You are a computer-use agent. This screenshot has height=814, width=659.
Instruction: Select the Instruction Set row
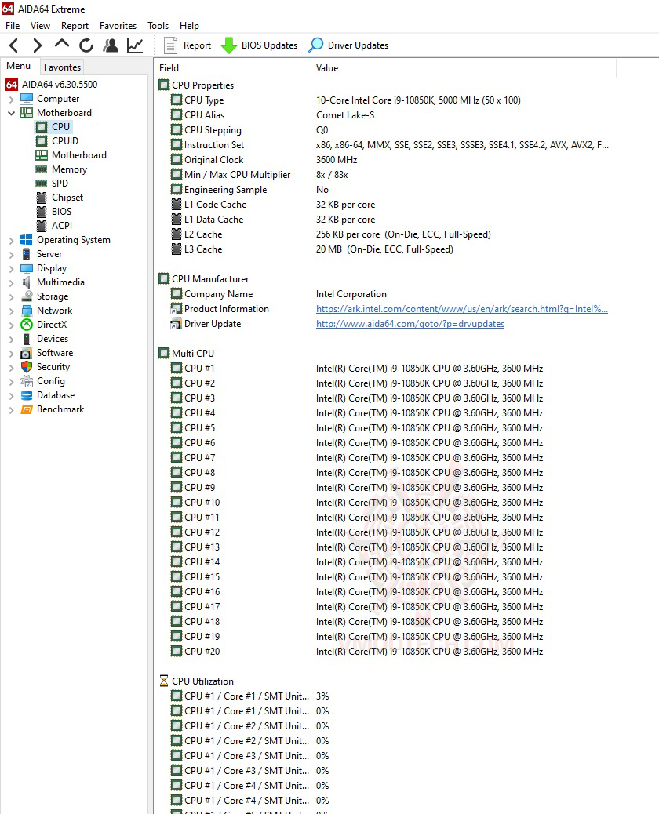[x=384, y=145]
